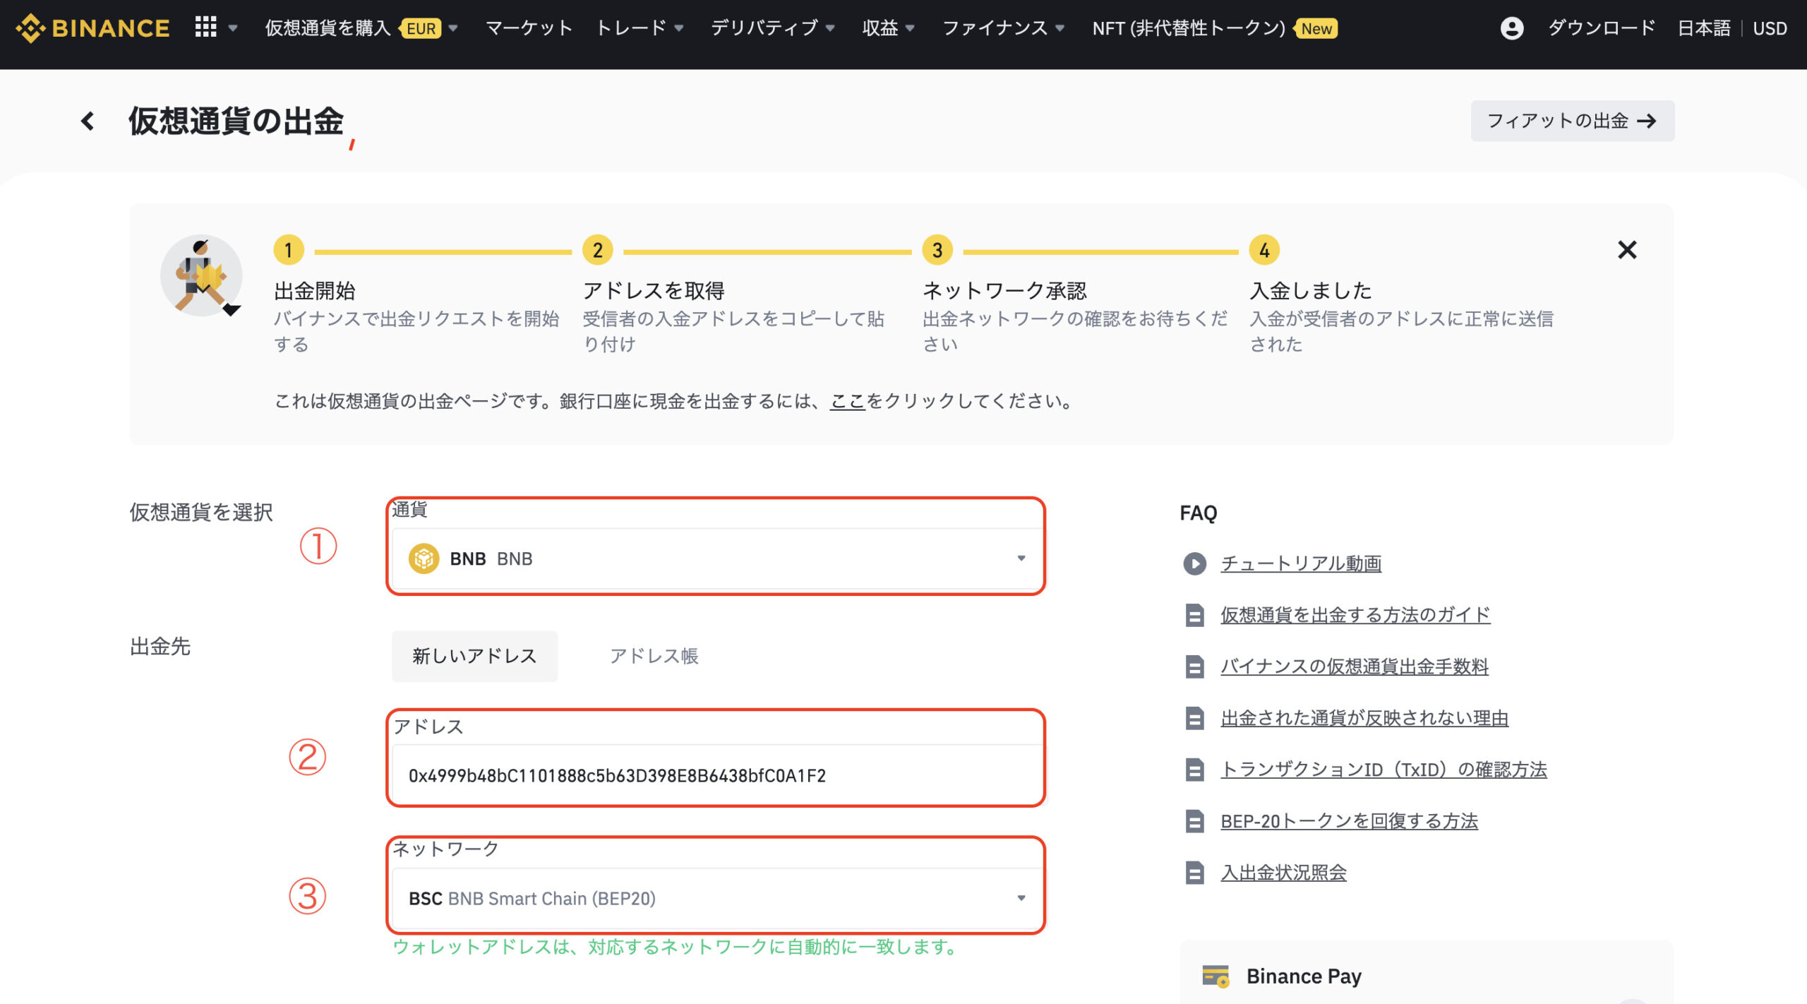Click the Binance logo
Image resolution: width=1807 pixels, height=1004 pixels.
[92, 28]
